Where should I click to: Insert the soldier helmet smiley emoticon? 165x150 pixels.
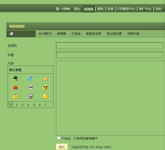click(15, 78)
